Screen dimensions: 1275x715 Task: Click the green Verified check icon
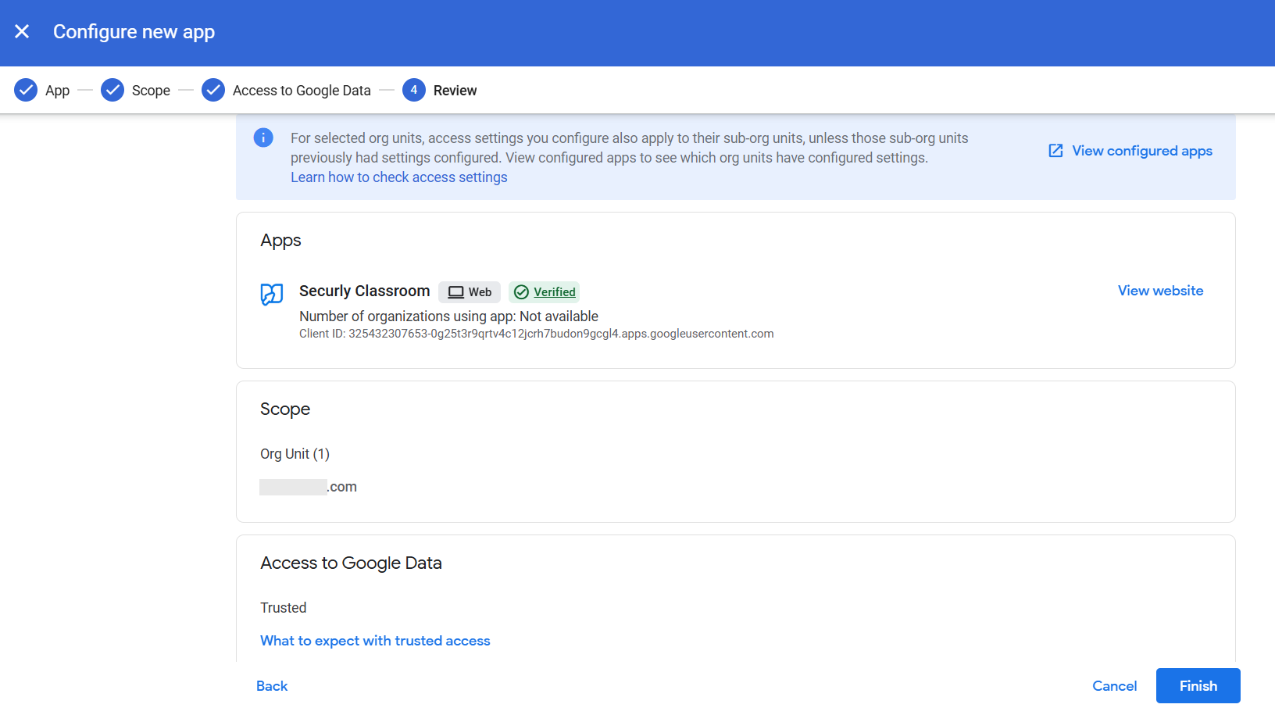pyautogui.click(x=521, y=292)
